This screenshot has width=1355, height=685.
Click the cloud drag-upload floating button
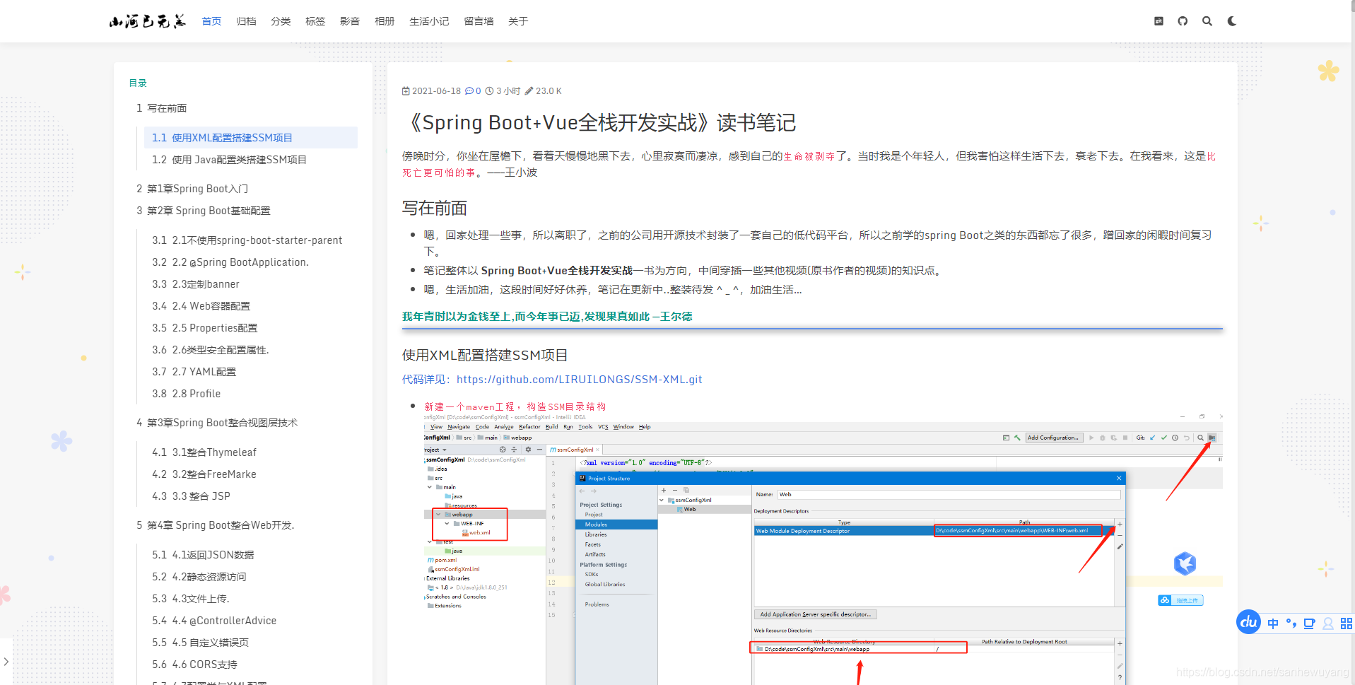point(1180,600)
